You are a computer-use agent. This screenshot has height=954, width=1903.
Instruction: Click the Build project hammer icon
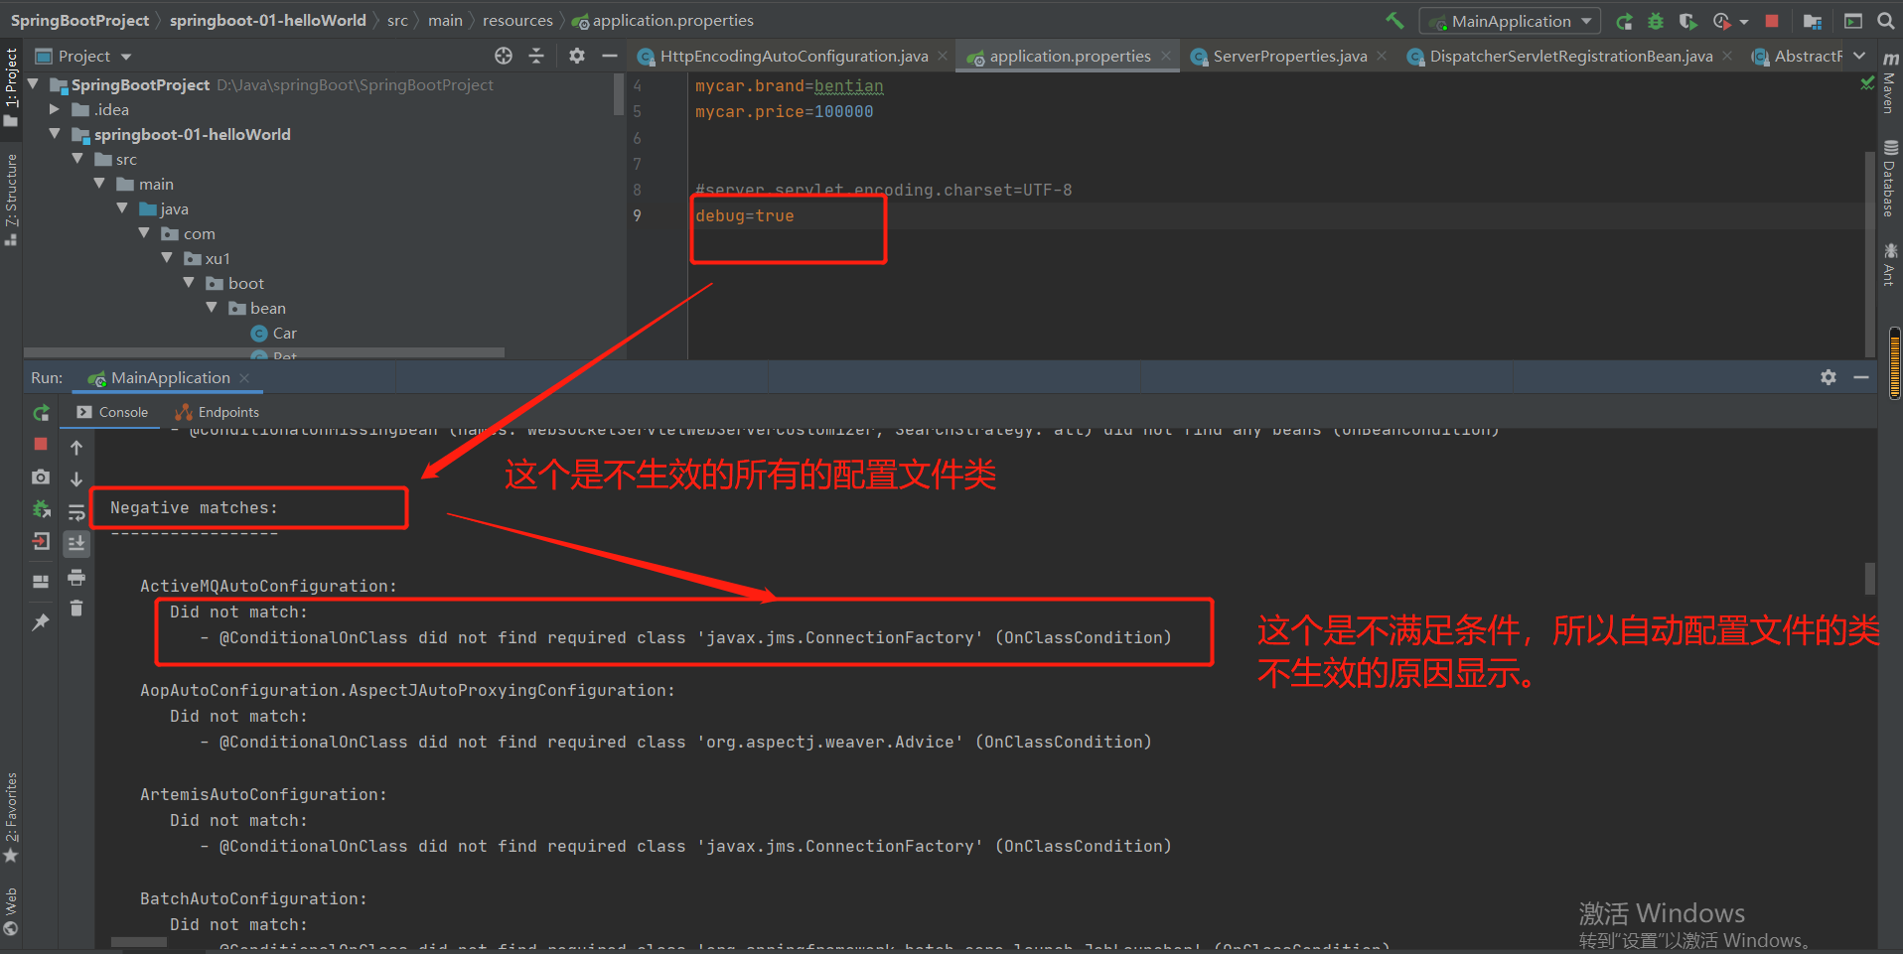click(1395, 21)
